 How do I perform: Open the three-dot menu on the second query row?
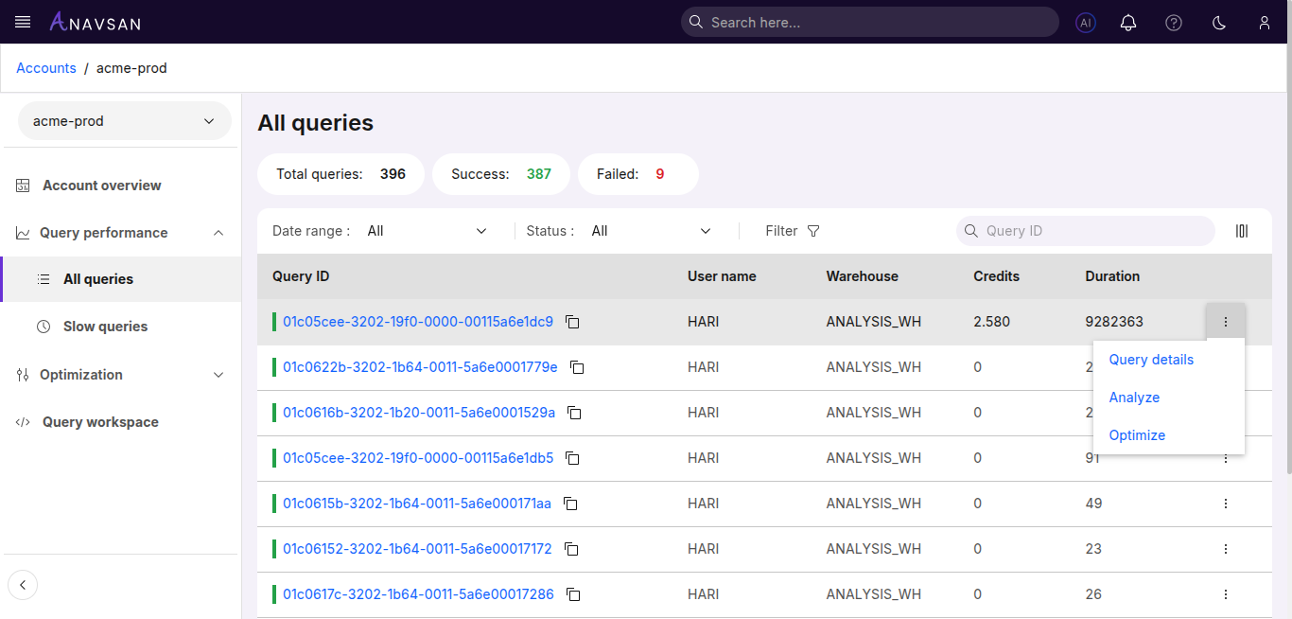[x=1226, y=367]
